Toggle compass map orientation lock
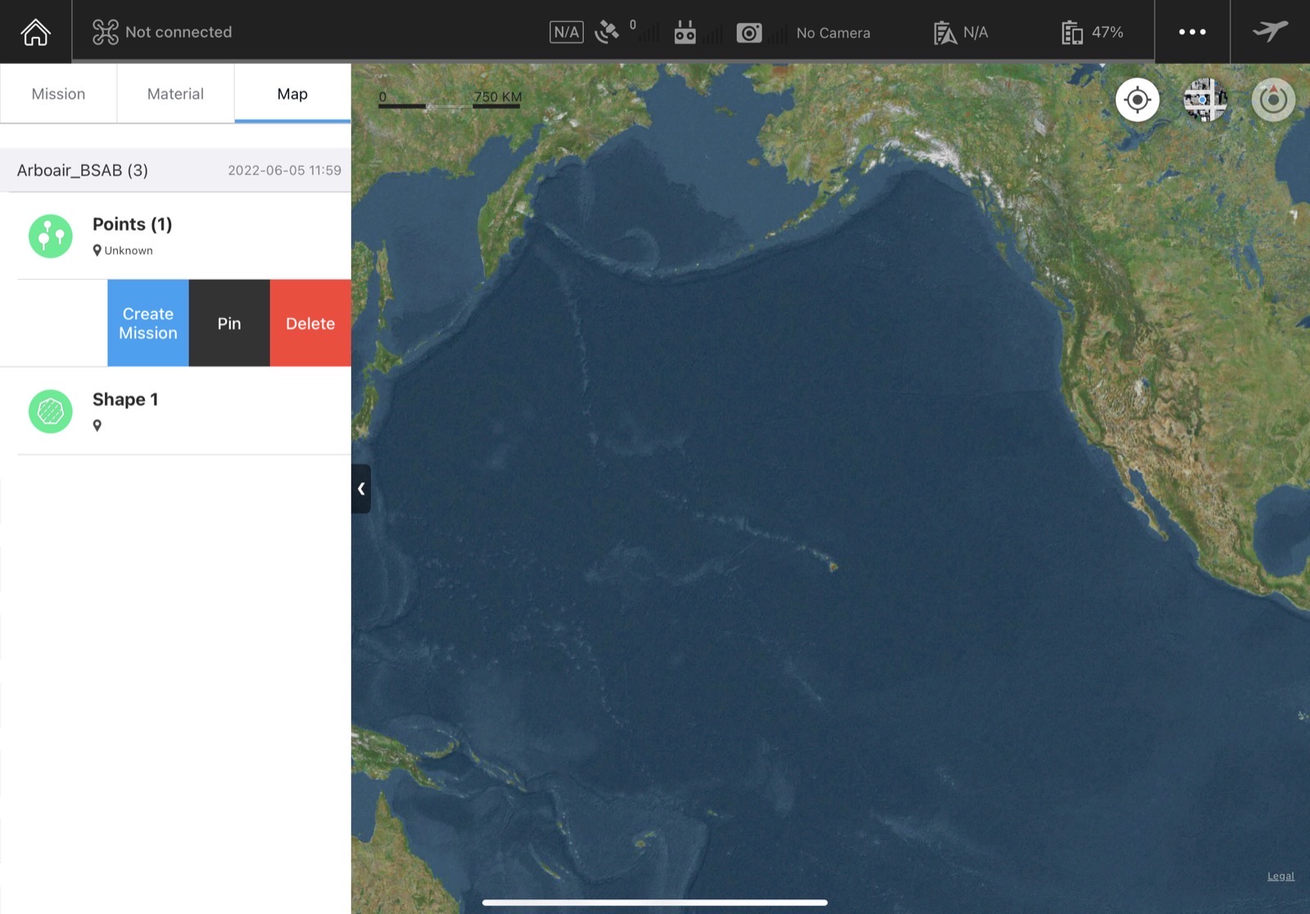This screenshot has width=1310, height=914. point(1273,100)
